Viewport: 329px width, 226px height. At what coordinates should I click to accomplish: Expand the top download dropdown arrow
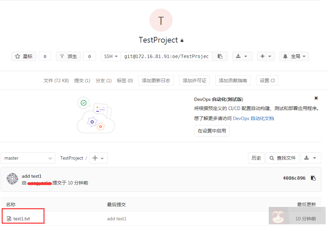pyautogui.click(x=245, y=56)
